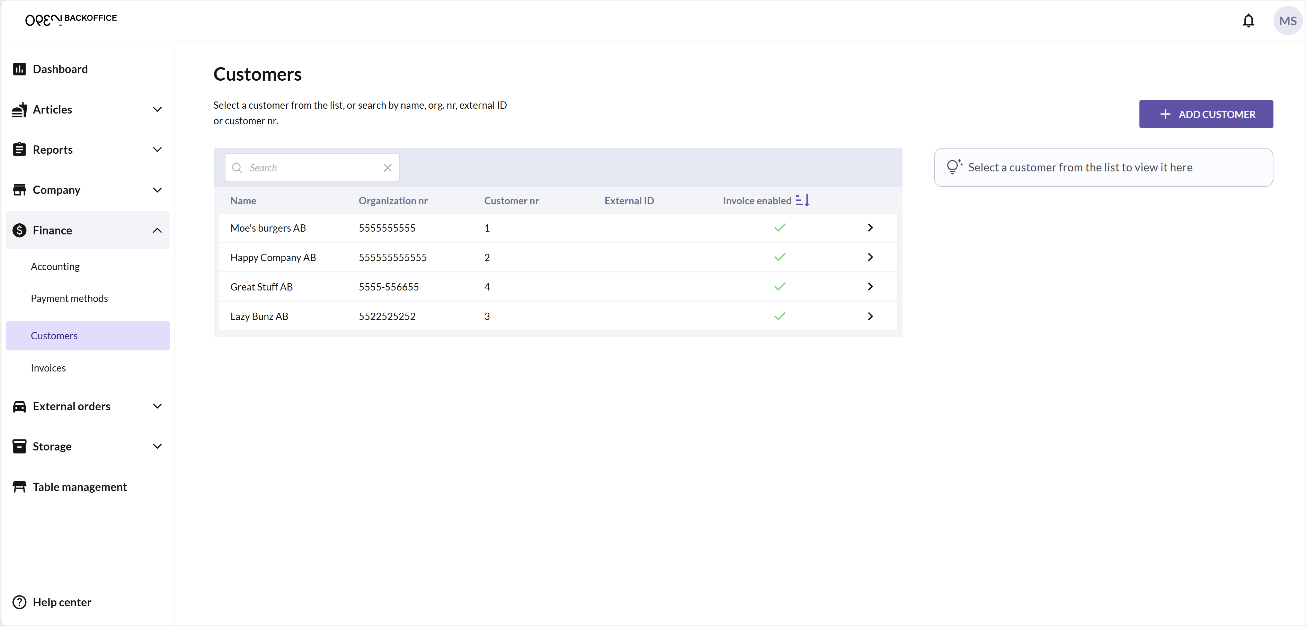
Task: Click the lightbulb hint icon
Action: (953, 167)
